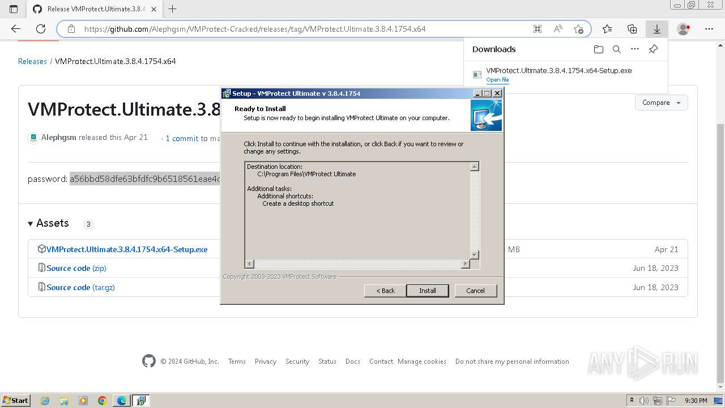Open the QR/apps icon in address bar
Viewport: 725px width, 408px height.
538,29
